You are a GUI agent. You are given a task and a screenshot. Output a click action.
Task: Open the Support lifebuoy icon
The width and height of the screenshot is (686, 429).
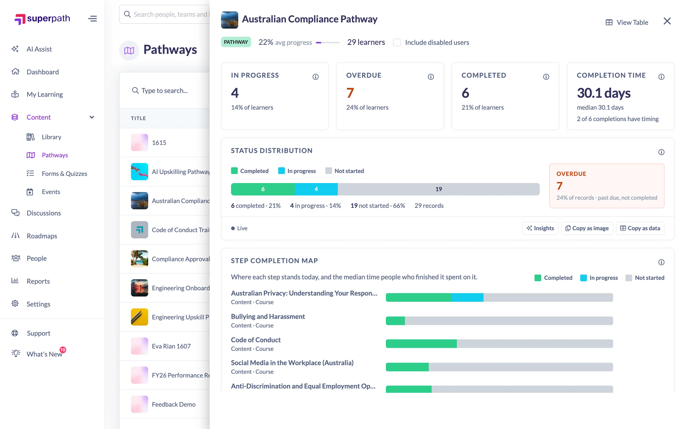[15, 333]
